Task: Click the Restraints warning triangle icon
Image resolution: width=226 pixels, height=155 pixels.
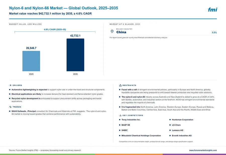Action: 120,85
